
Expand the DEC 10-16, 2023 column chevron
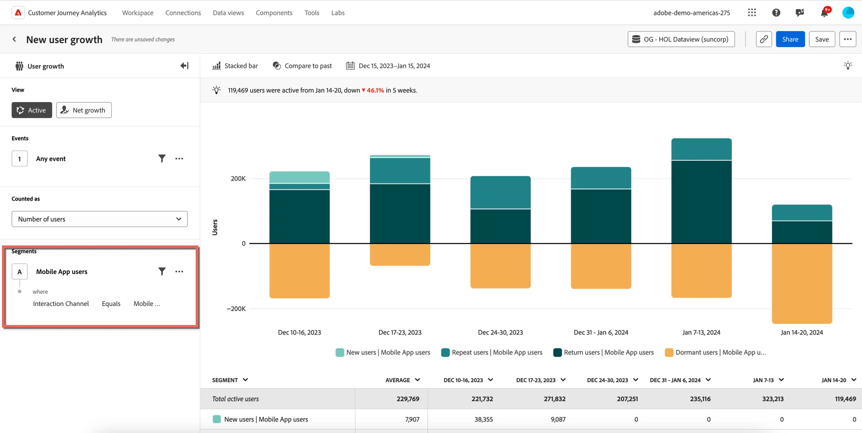[491, 380]
